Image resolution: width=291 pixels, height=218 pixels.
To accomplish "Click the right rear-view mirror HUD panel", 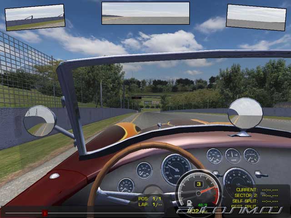I will [x=256, y=17].
